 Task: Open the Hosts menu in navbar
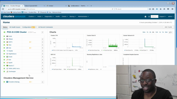40,16
